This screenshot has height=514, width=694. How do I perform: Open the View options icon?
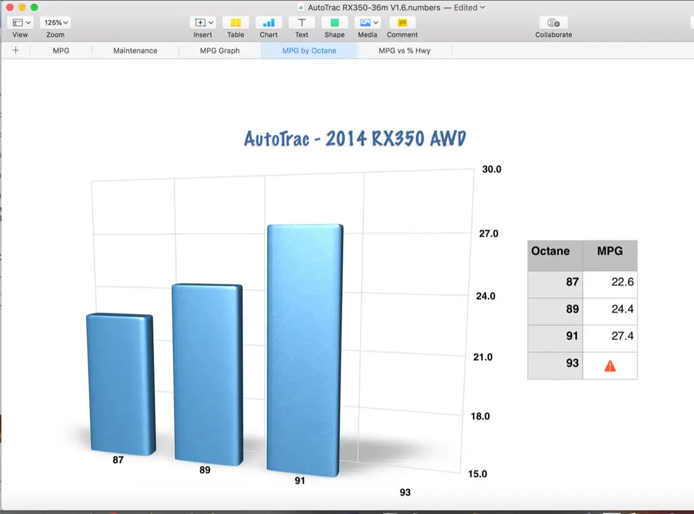click(x=18, y=22)
